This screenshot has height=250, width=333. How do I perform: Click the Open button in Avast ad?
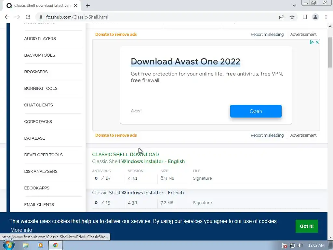click(256, 111)
